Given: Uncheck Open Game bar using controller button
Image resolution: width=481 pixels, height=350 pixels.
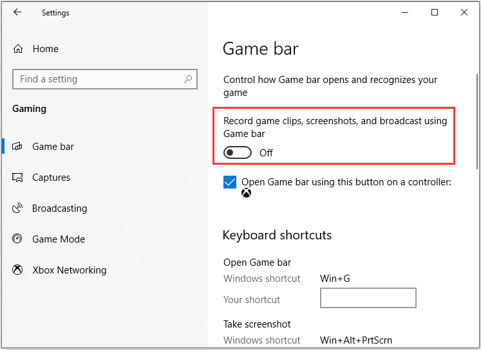Looking at the screenshot, I should point(230,182).
